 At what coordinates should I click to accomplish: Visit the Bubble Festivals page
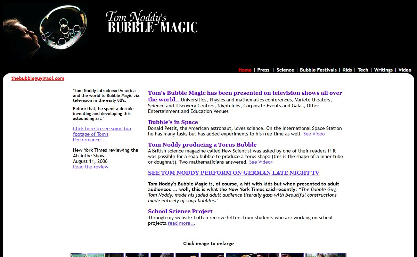coord(318,70)
